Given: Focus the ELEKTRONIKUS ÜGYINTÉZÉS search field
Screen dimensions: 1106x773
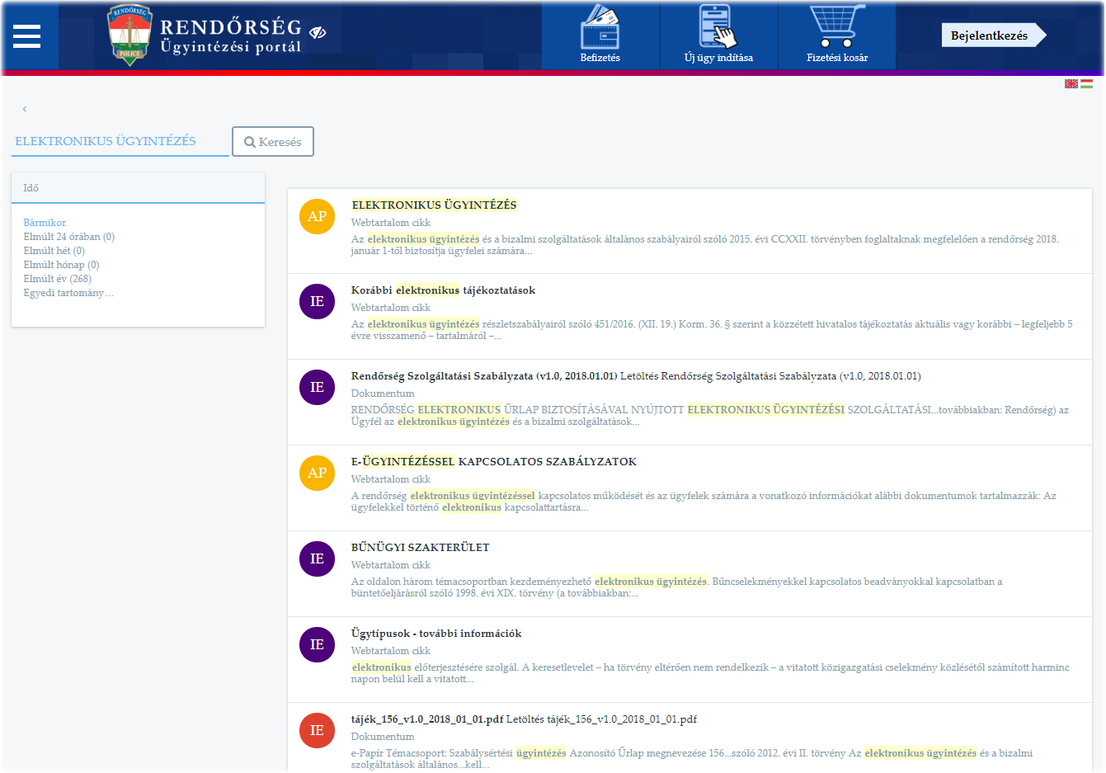Looking at the screenshot, I should click(120, 141).
